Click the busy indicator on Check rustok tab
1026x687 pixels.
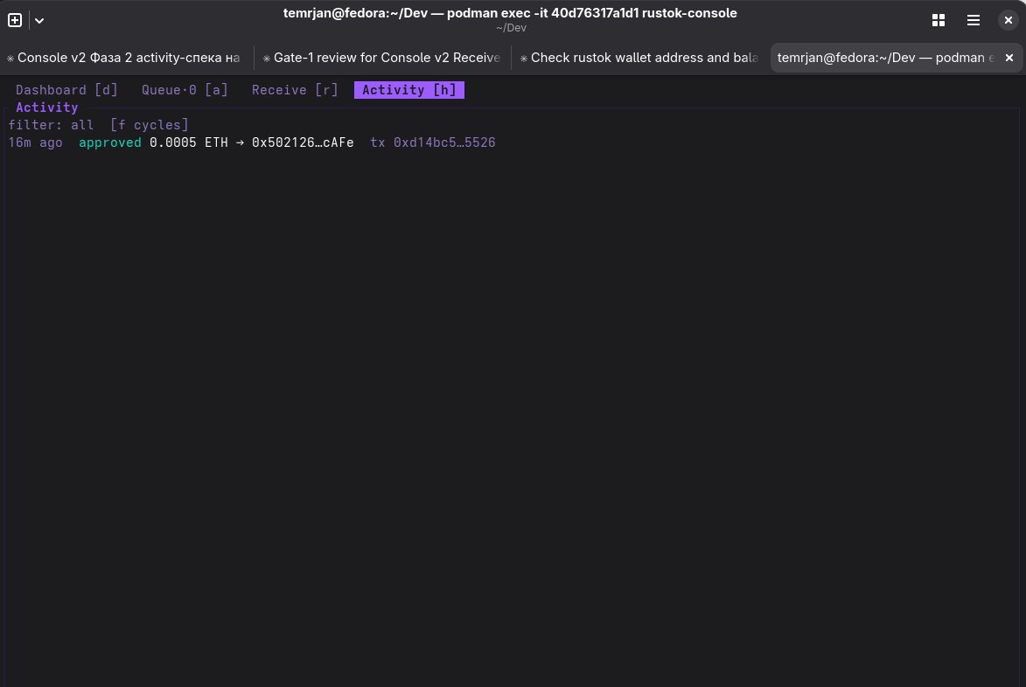click(523, 59)
